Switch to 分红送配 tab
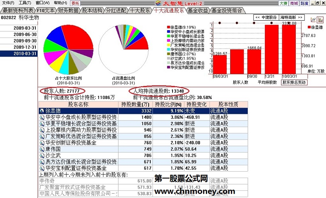The image size is (326, 198). tap(116, 10)
